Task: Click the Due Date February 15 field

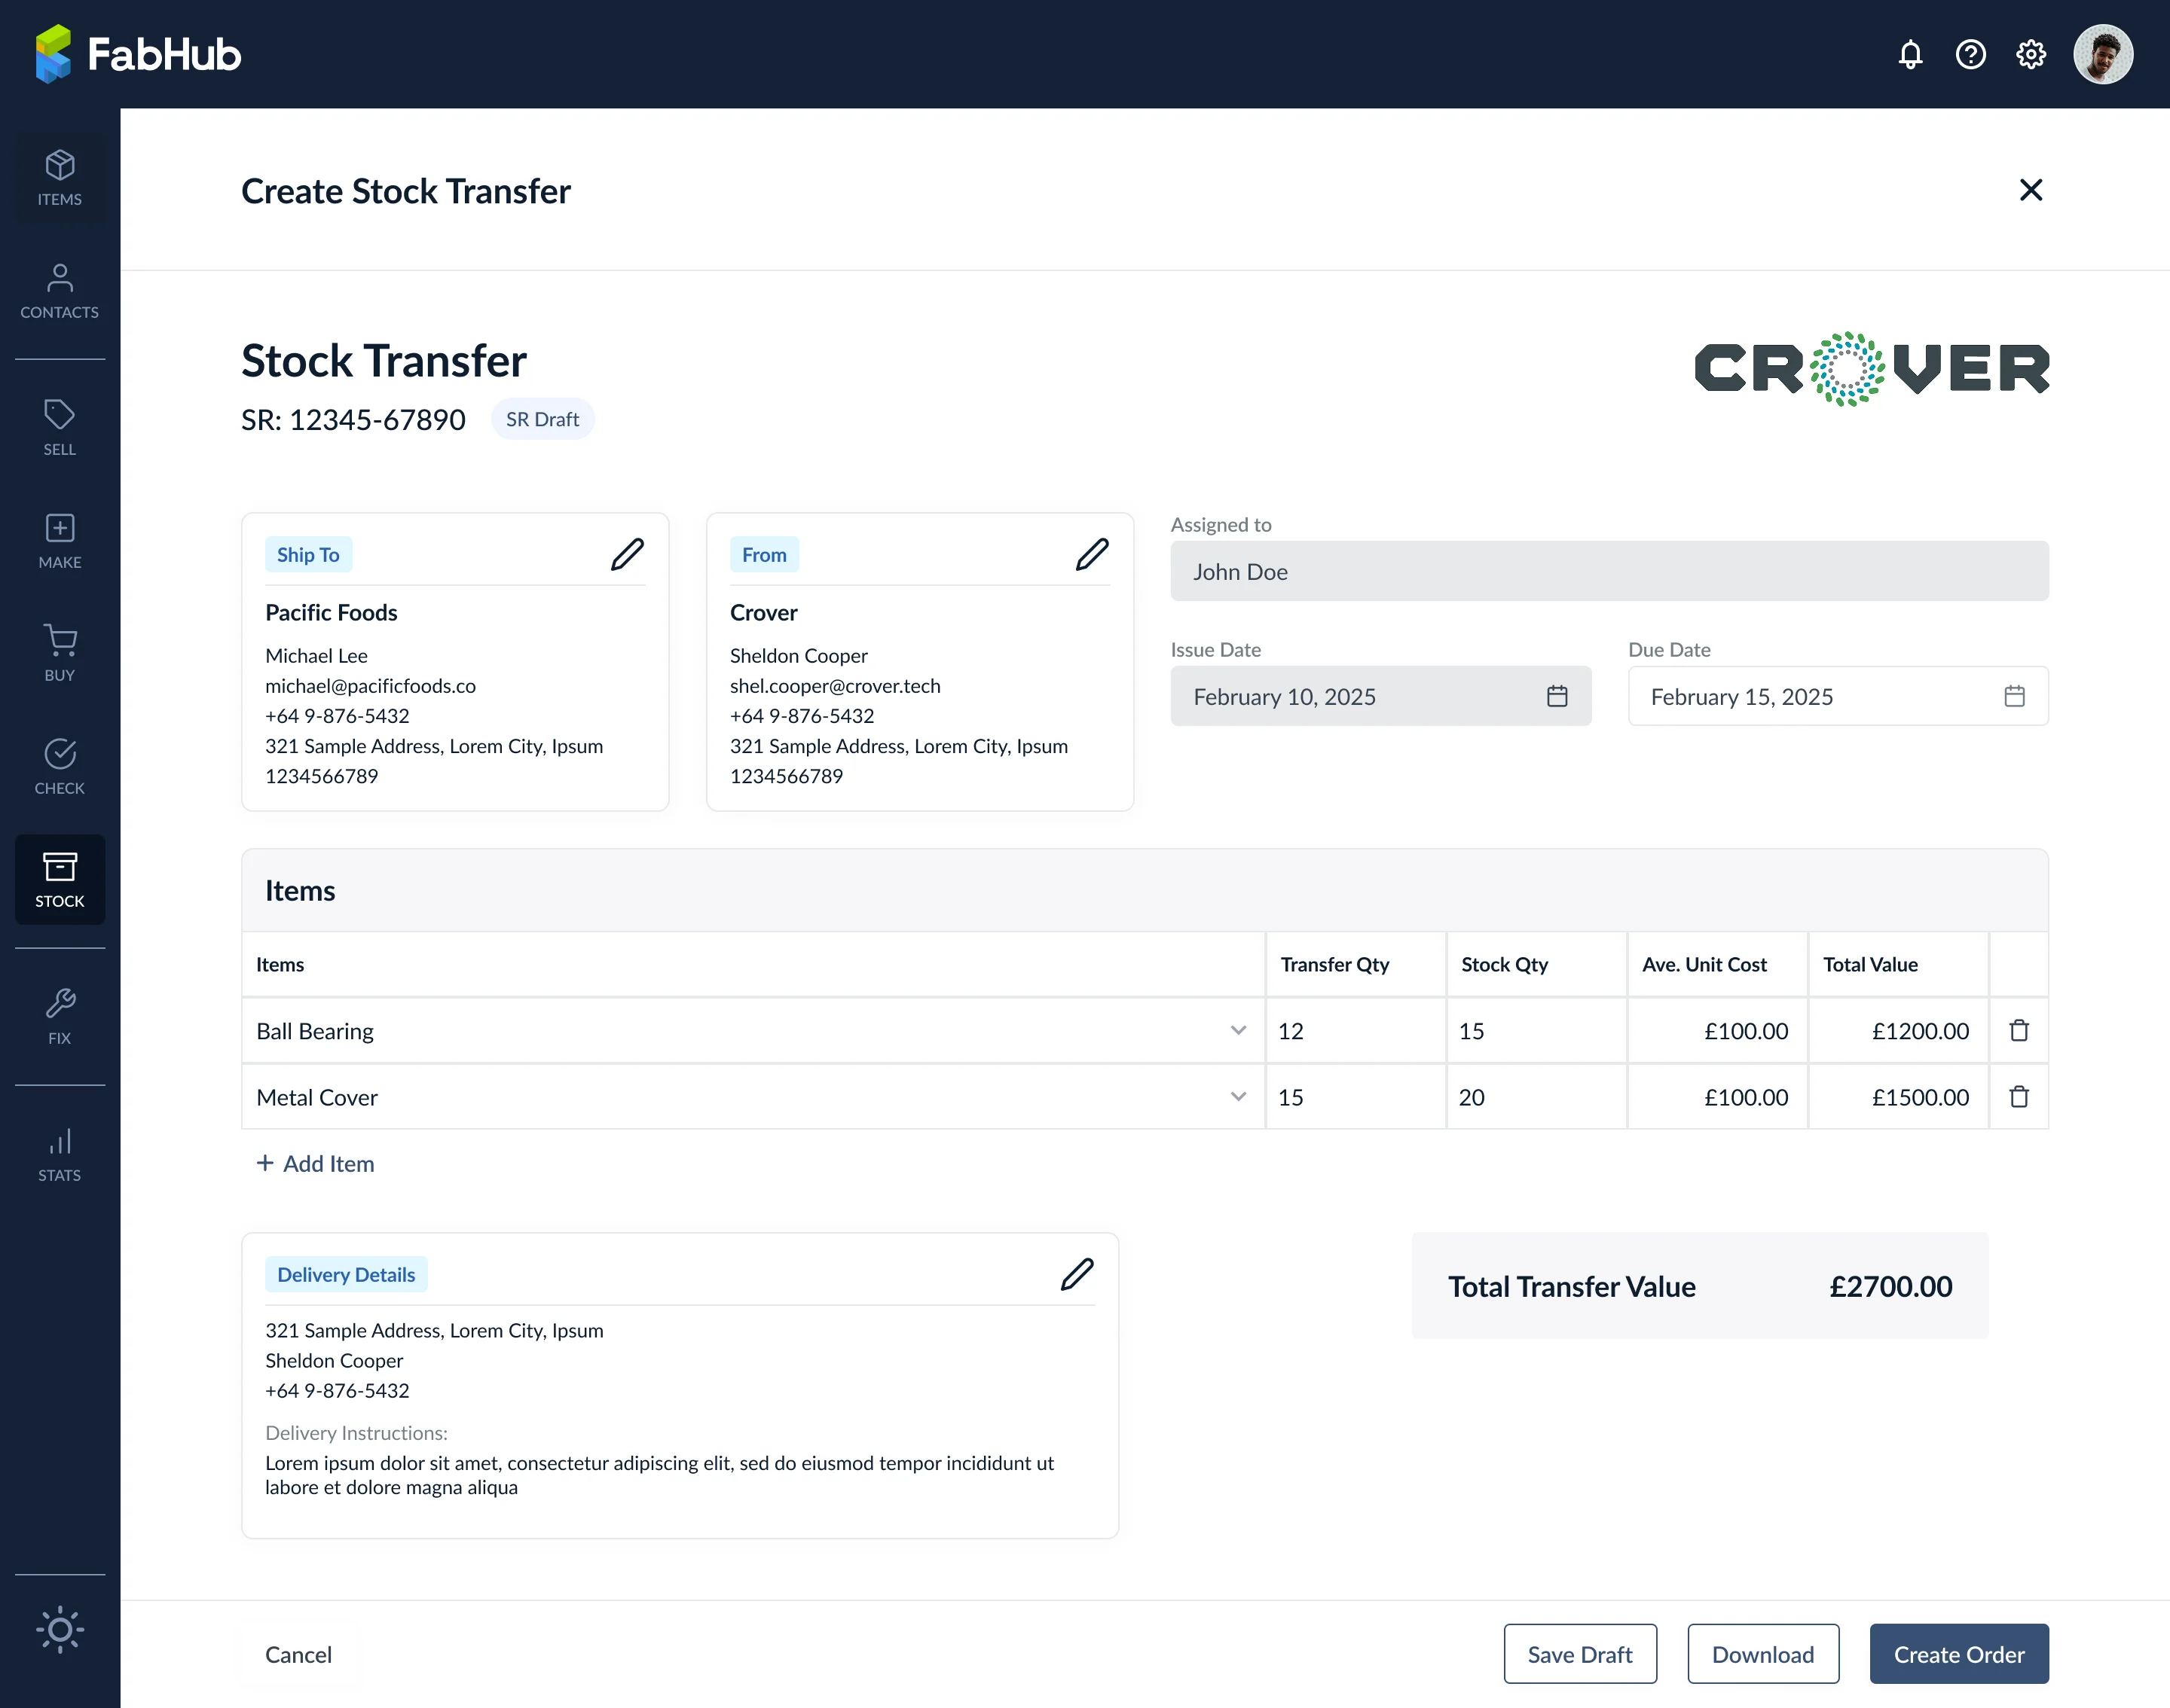Action: pyautogui.click(x=1838, y=696)
